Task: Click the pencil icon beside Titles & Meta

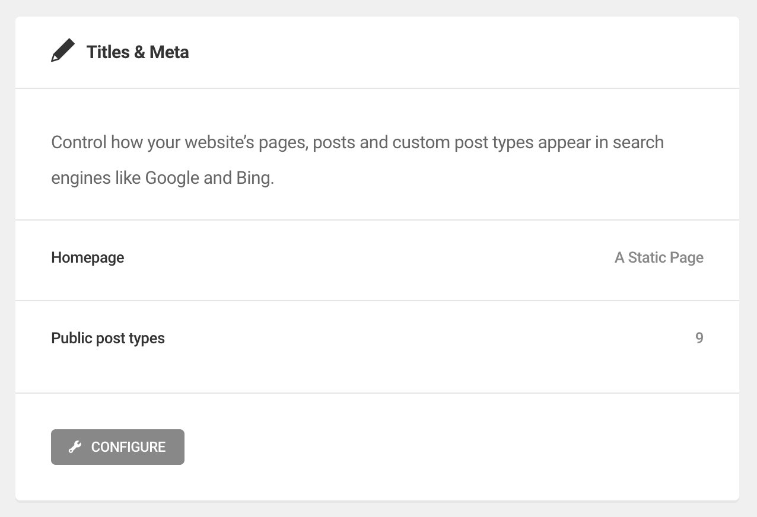Action: pos(63,51)
